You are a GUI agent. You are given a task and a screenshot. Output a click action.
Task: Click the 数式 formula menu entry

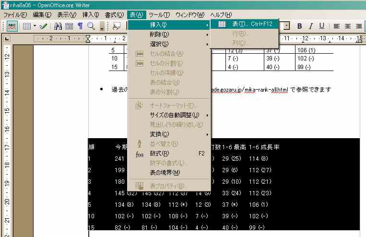pos(159,154)
